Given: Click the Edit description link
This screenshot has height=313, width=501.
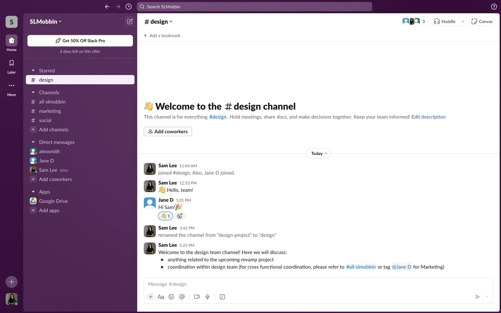Looking at the screenshot, I should [428, 117].
